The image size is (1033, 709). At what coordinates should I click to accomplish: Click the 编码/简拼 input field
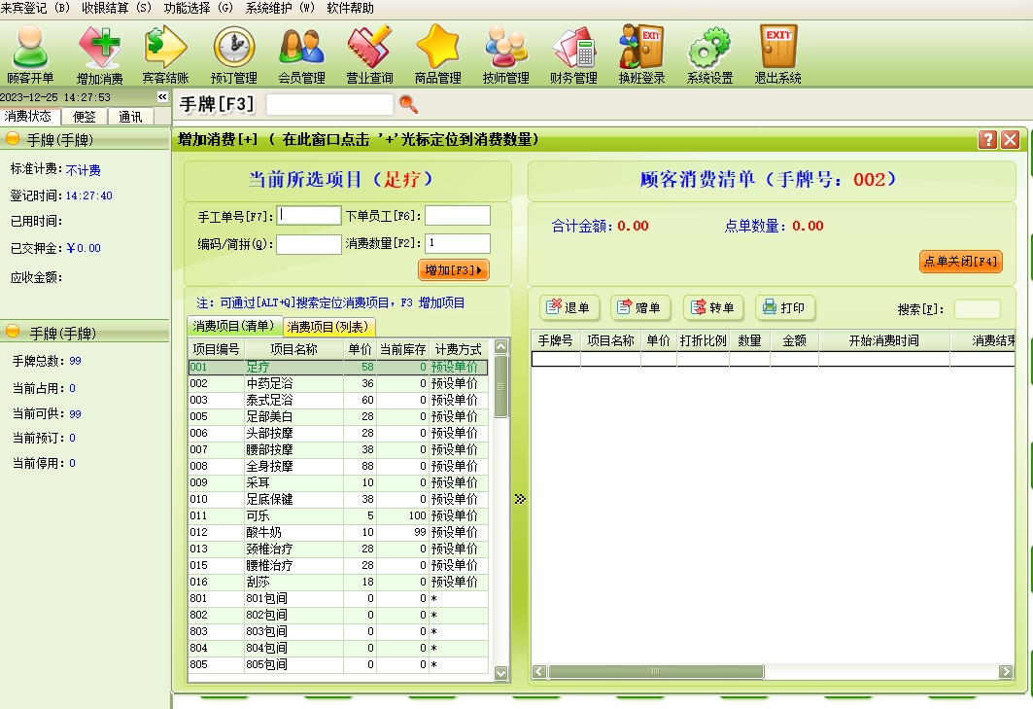point(308,244)
